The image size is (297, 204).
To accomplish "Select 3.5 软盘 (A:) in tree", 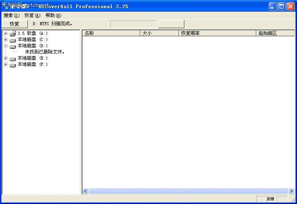I will point(32,33).
